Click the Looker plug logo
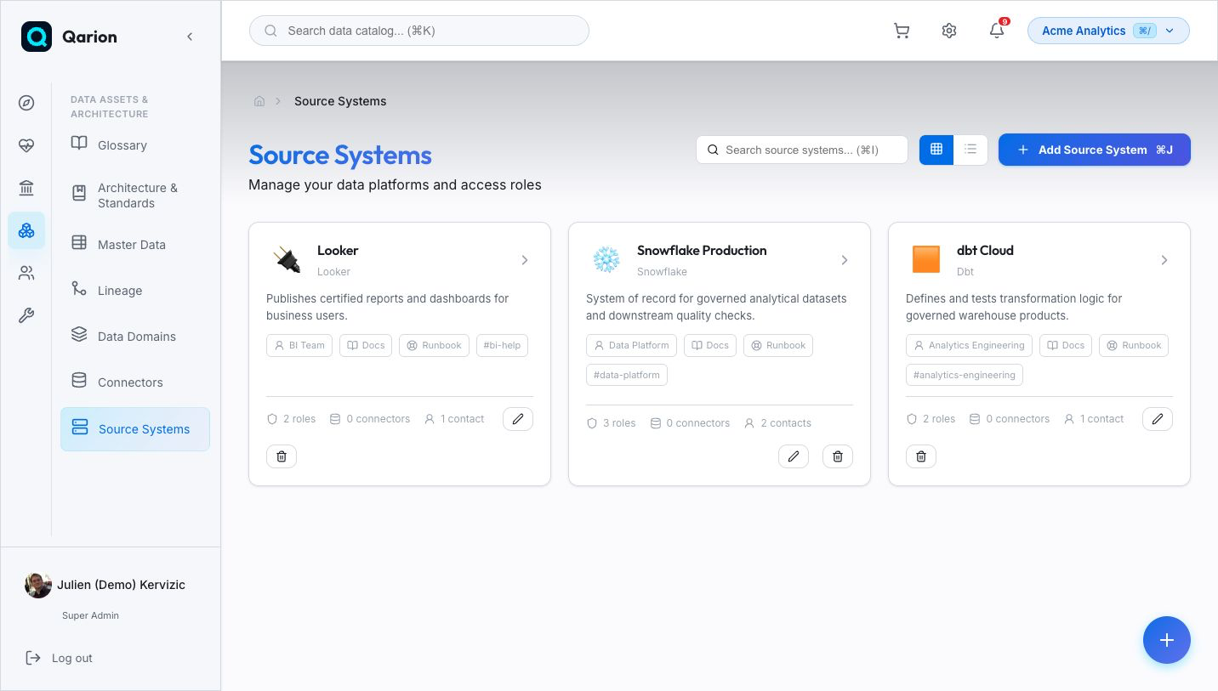1218x691 pixels. pos(287,259)
